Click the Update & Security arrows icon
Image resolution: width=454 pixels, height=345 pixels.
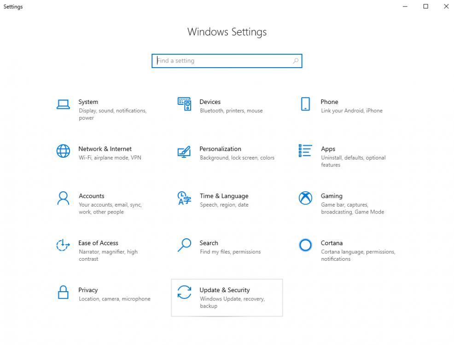(184, 292)
